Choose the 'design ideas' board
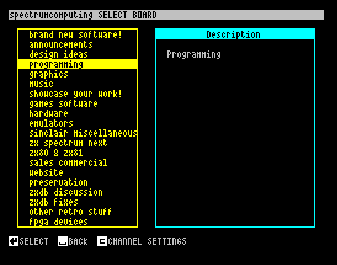The image size is (337, 265). pos(58,55)
